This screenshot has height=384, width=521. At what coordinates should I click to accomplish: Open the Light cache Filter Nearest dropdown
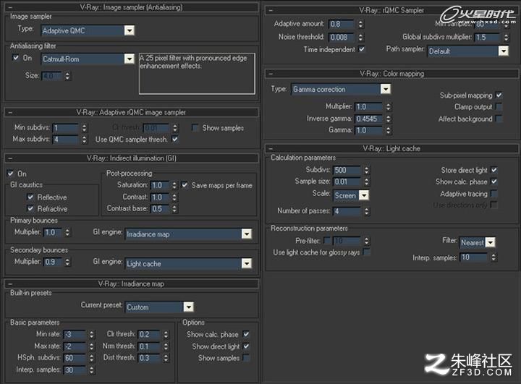478,242
